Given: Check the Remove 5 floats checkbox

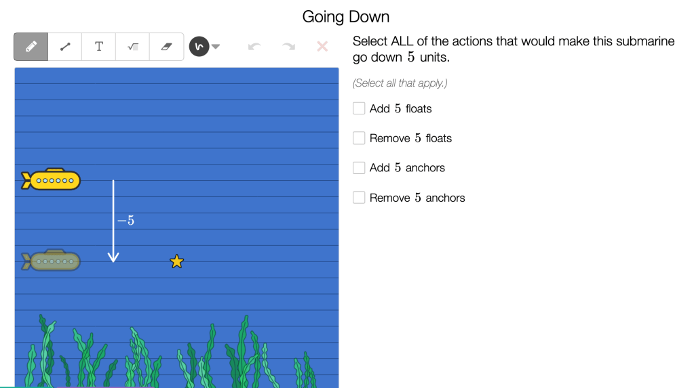Looking at the screenshot, I should (x=360, y=138).
